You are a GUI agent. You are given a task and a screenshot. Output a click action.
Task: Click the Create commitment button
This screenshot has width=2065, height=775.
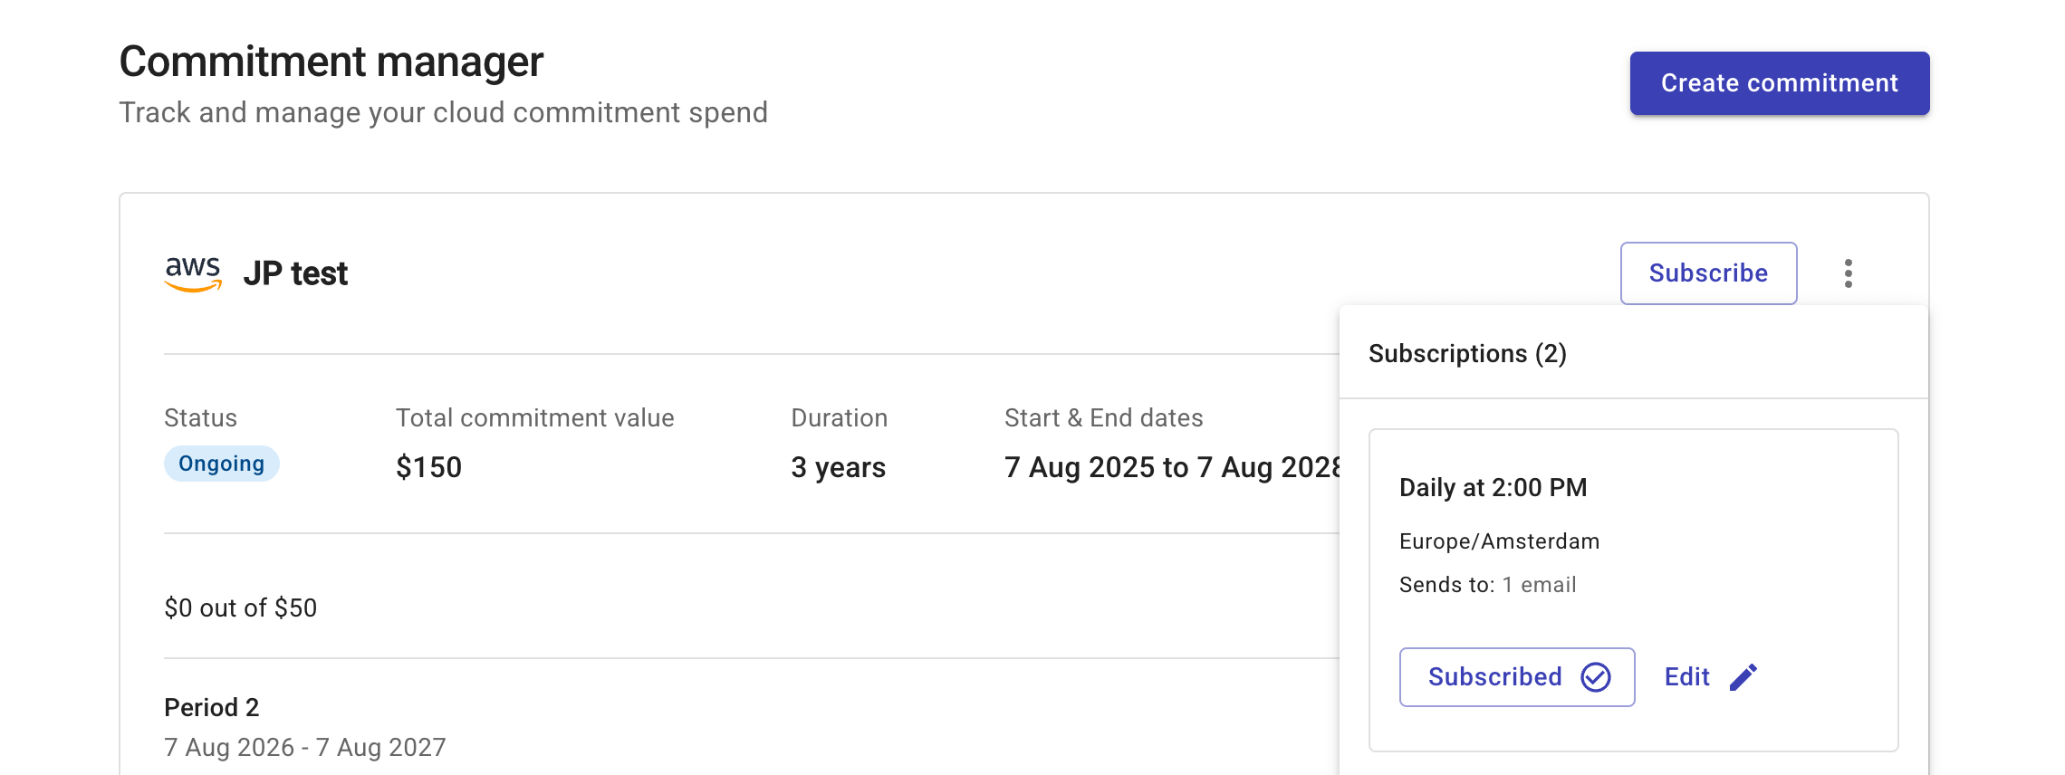tap(1779, 82)
